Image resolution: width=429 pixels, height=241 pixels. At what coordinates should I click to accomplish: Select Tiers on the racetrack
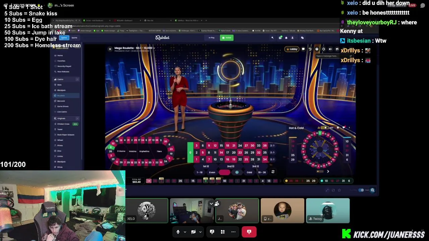(x=159, y=151)
